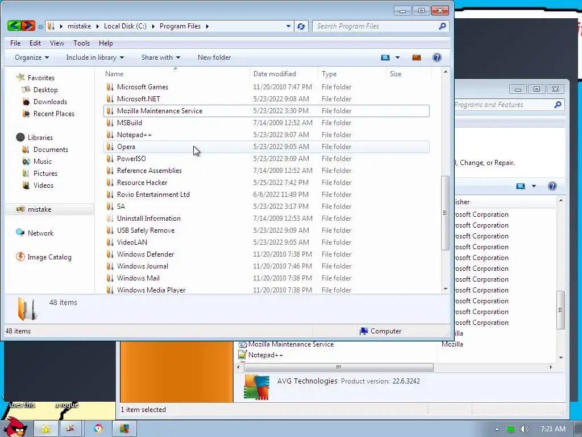582x437 pixels.
Task: Select the Notepad++ folder icon
Action: [x=110, y=134]
